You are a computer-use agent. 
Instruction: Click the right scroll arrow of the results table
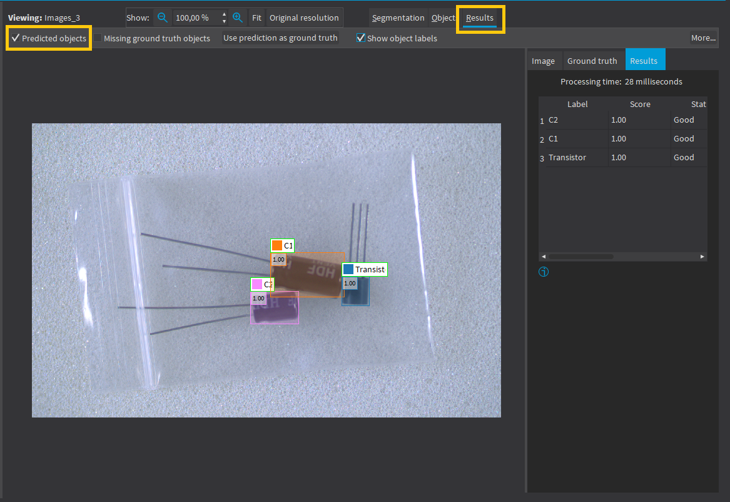pos(702,257)
